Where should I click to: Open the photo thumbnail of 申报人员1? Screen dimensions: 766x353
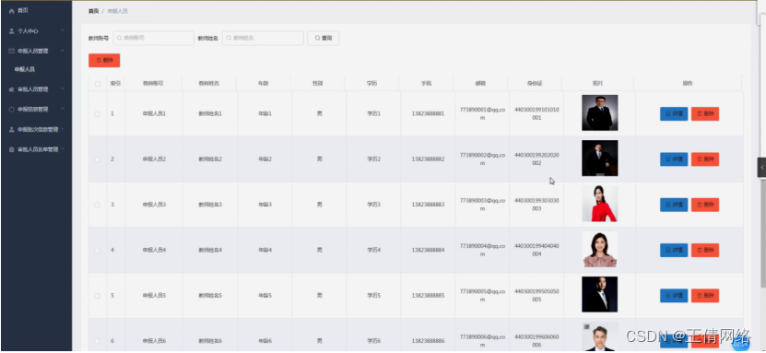599,112
